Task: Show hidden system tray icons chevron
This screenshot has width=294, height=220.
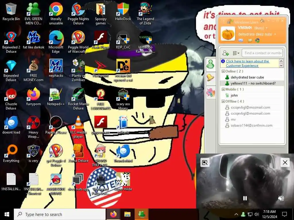Action: point(236,214)
